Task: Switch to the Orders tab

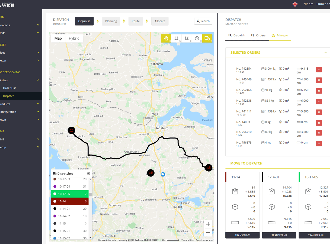Action: 258,35
